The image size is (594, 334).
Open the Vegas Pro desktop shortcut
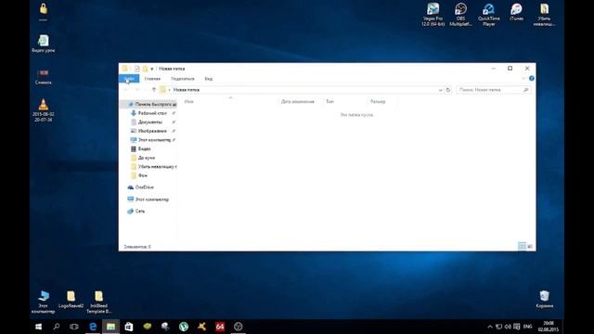(x=433, y=15)
